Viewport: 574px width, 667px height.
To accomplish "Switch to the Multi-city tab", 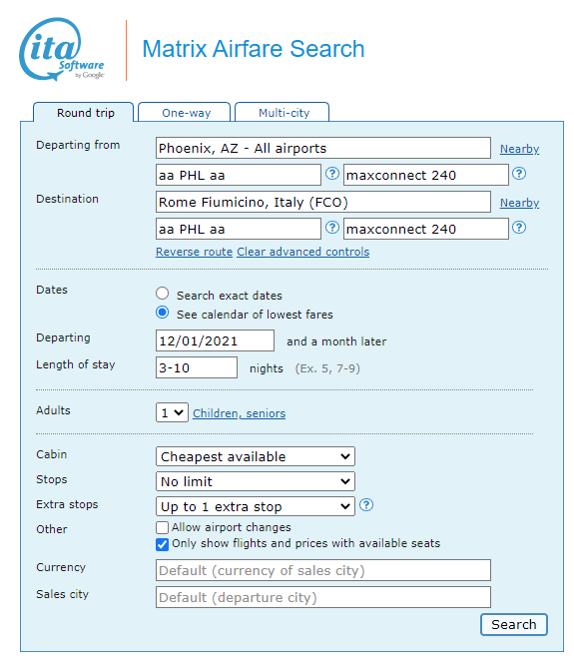I will [282, 112].
